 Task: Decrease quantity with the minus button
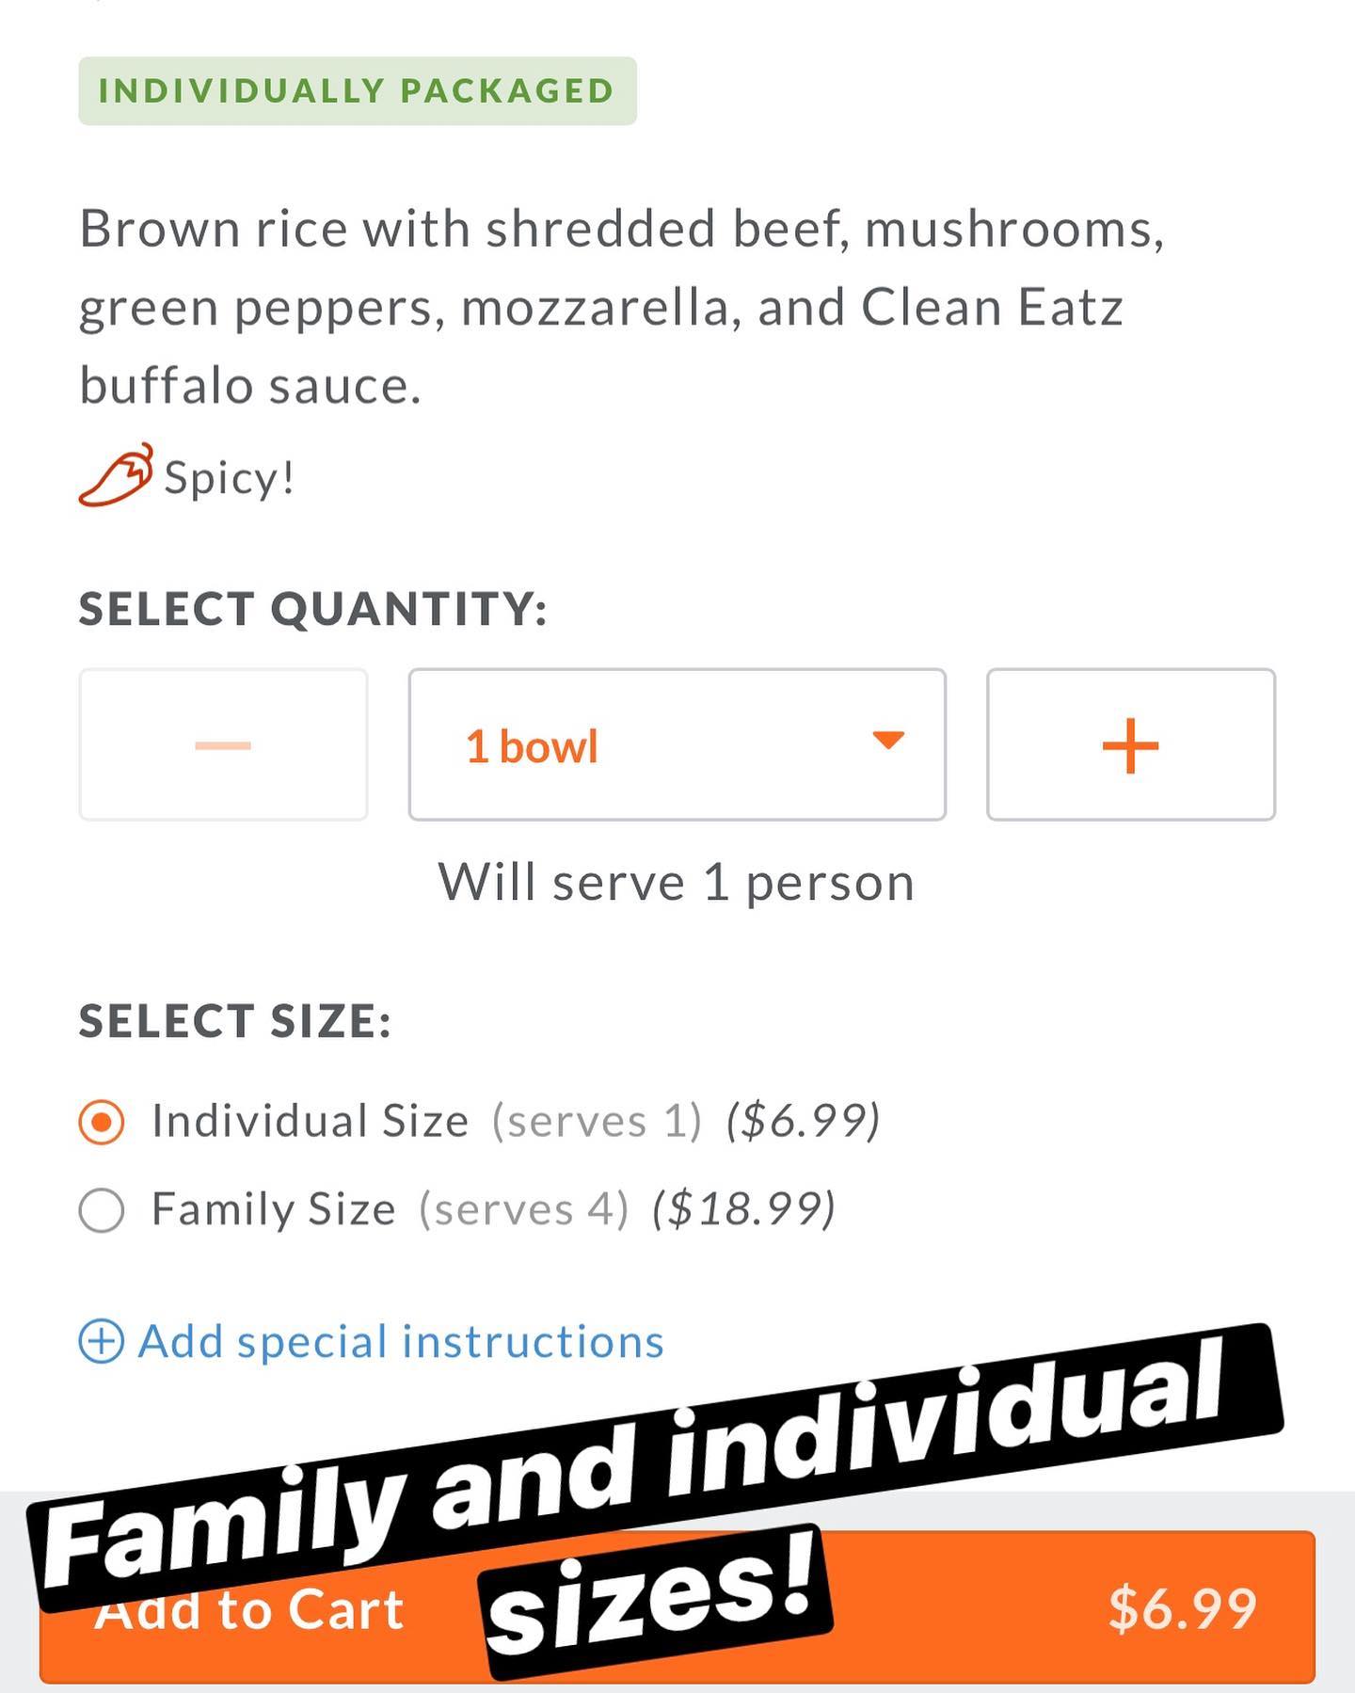(x=223, y=745)
